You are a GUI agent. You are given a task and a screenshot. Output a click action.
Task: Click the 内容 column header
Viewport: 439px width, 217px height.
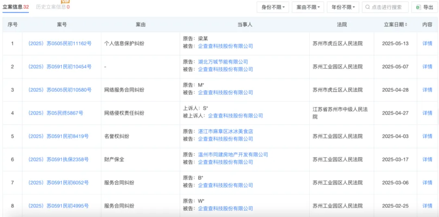(427, 25)
